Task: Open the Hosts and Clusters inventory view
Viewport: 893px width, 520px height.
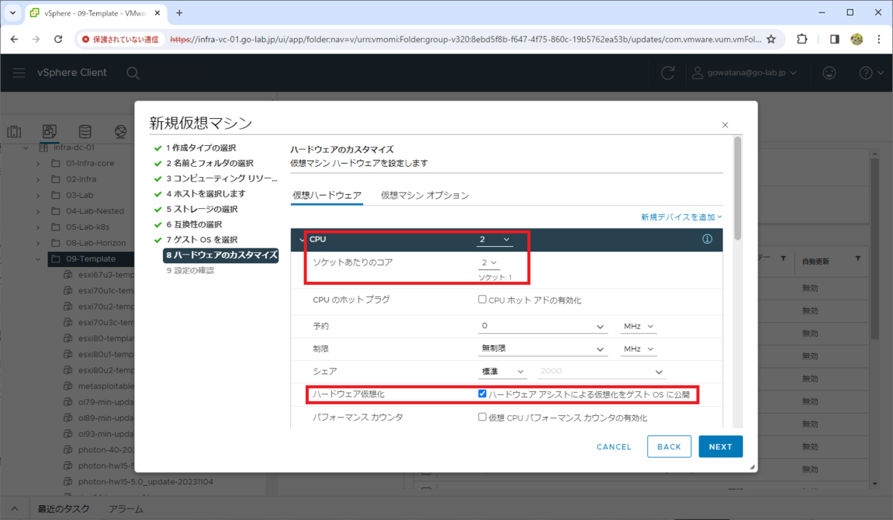Action: (14, 132)
